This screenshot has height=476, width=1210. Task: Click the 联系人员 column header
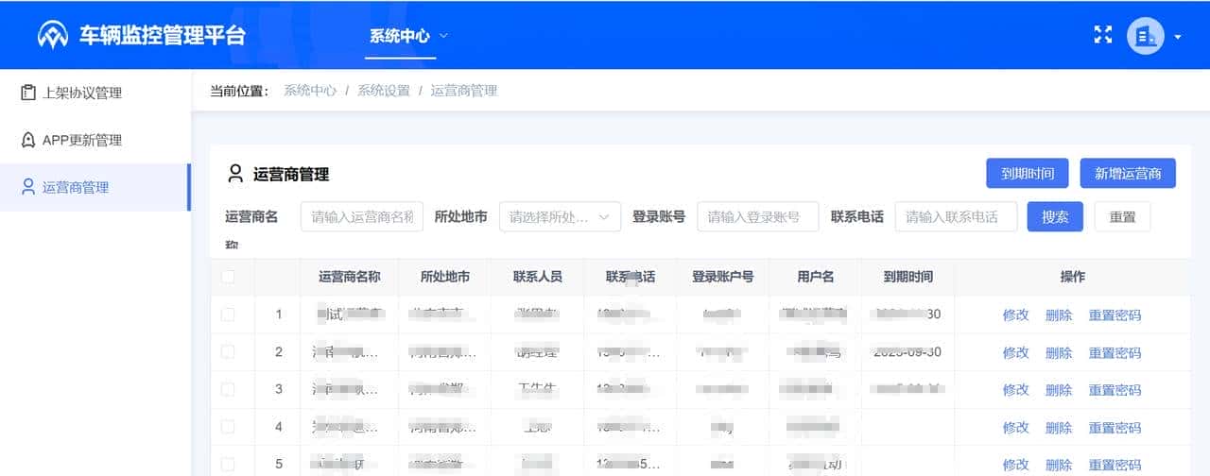point(538,277)
